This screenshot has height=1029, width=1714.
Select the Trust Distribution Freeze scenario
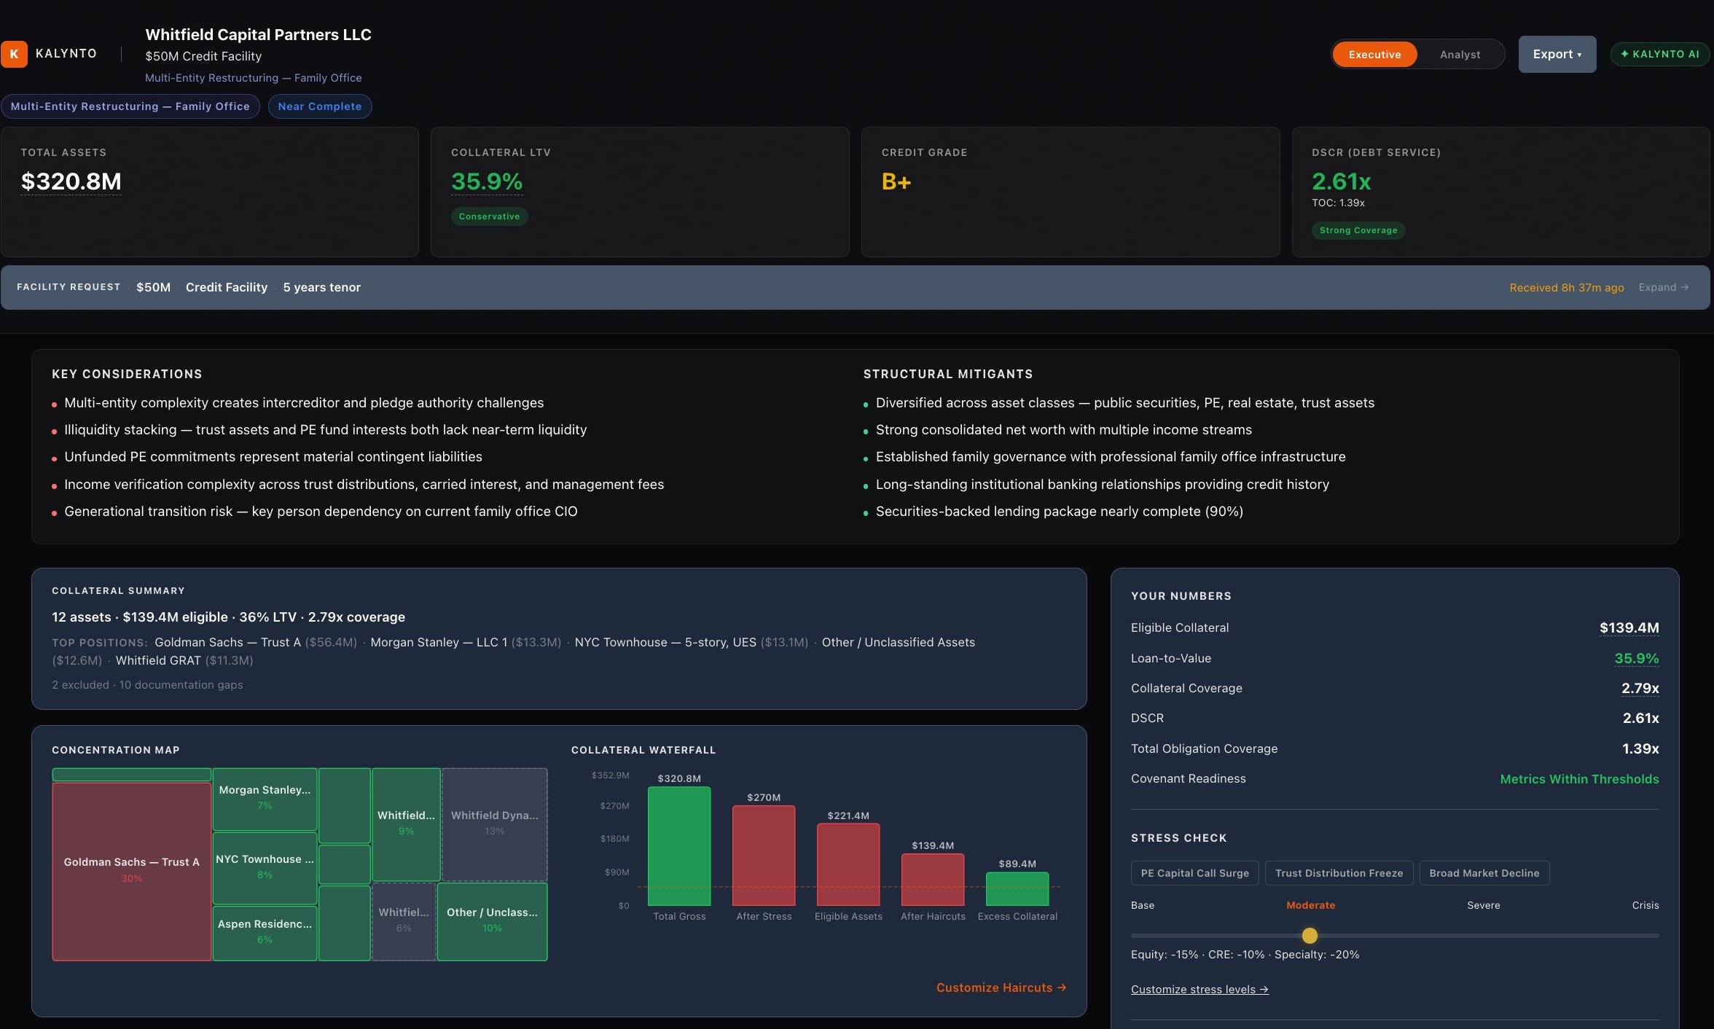[x=1339, y=873]
